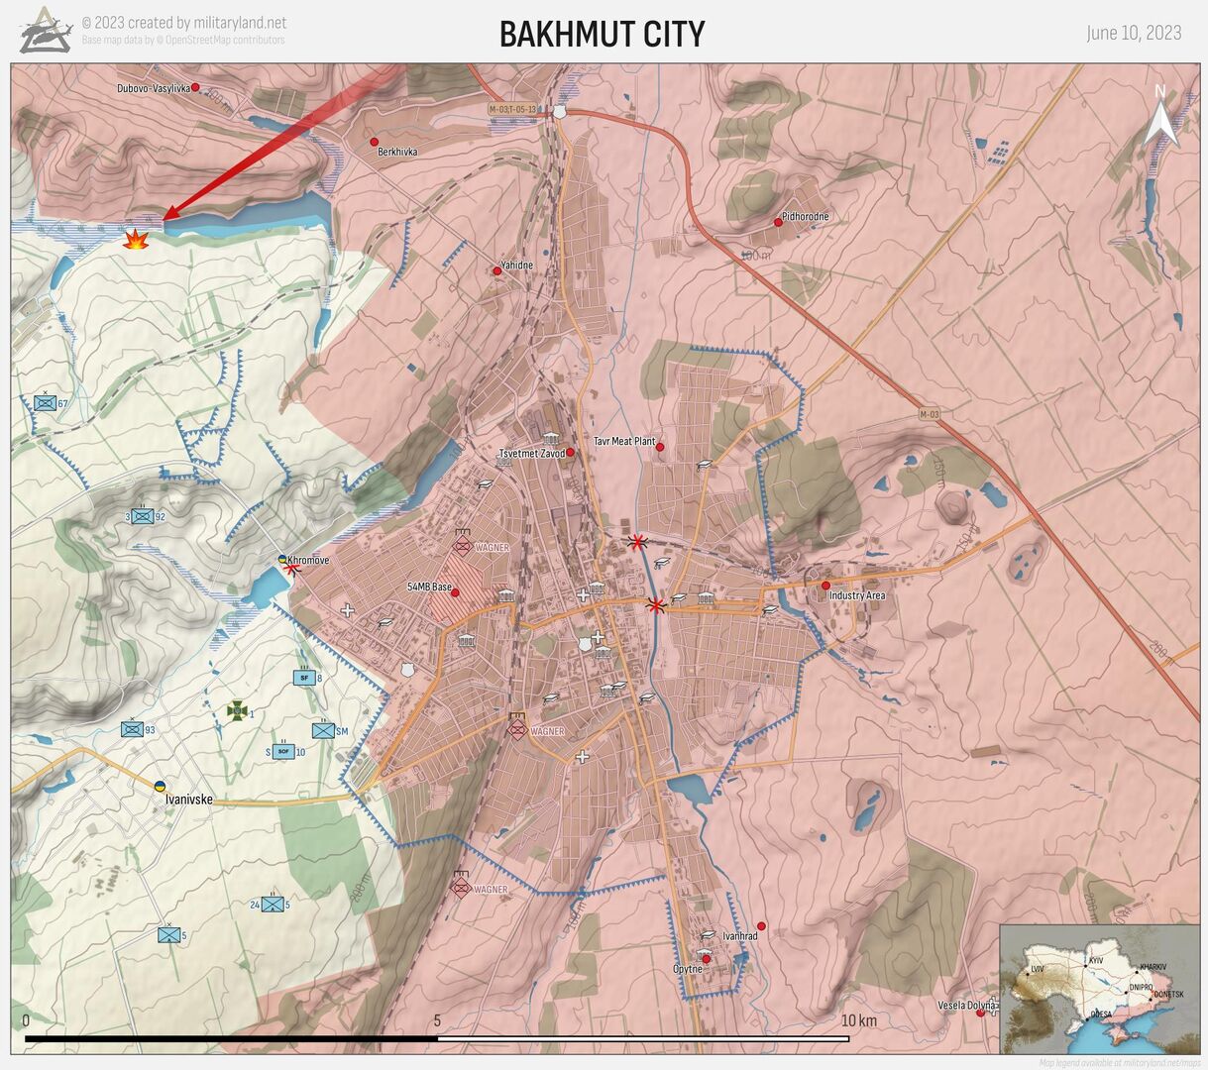The width and height of the screenshot is (1208, 1070).
Task: Click the June 10, 2023 date label
Action: point(1134,33)
